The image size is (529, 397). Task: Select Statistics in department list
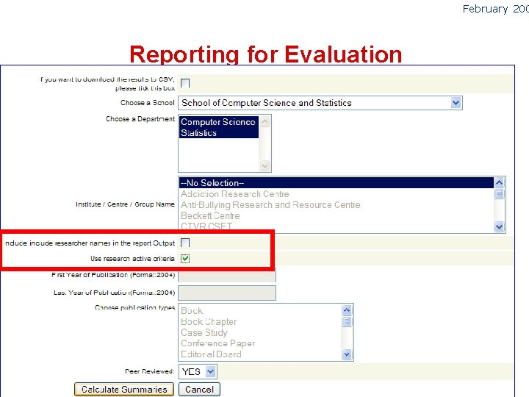coord(219,132)
